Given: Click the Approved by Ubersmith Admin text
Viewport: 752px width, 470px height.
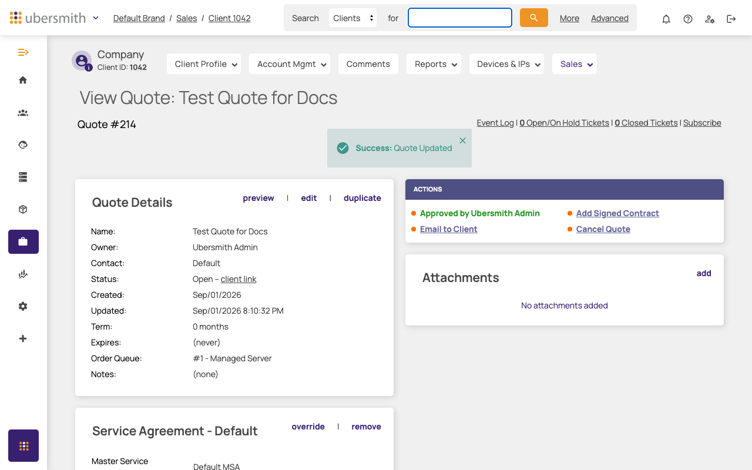Looking at the screenshot, I should click(x=480, y=213).
